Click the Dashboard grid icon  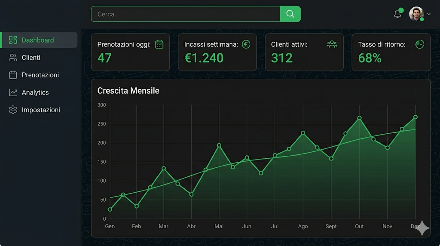(x=13, y=40)
